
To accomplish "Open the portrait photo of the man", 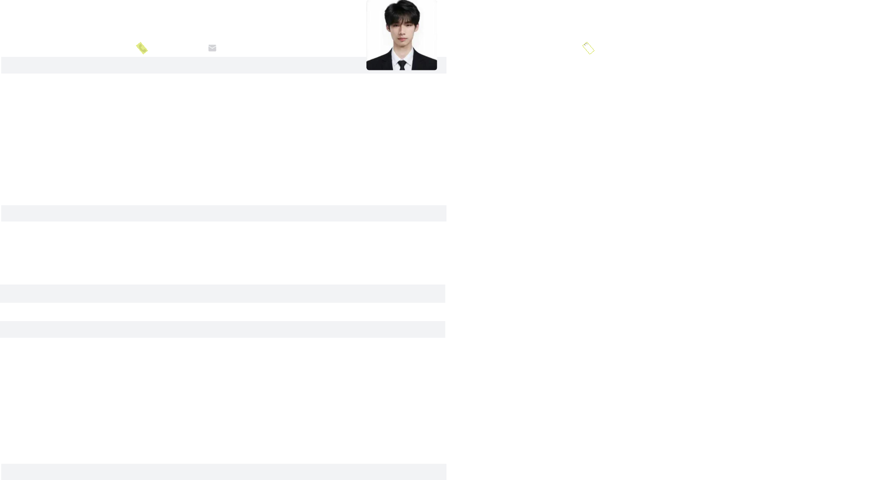I will (402, 35).
